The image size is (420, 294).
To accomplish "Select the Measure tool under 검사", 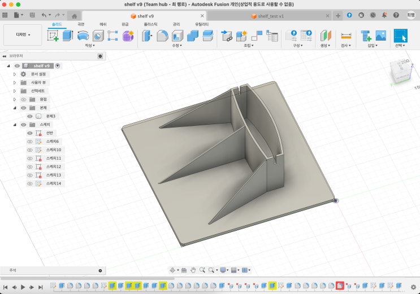I will pyautogui.click(x=346, y=36).
